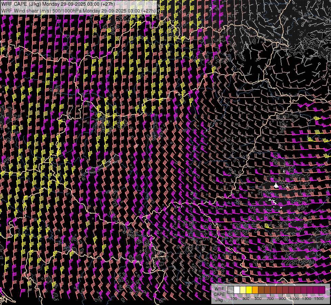331x305 pixels.
Task: Click the 1300 legend scale value
Action: point(307,299)
